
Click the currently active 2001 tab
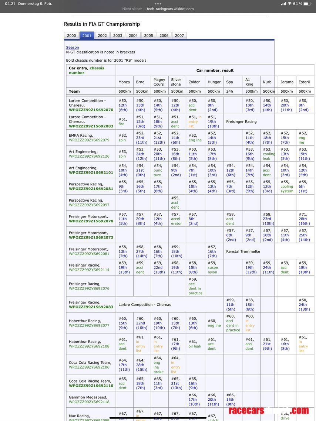pyautogui.click(x=87, y=36)
